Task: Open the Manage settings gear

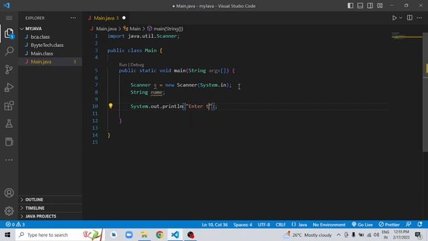Action: pos(9,211)
